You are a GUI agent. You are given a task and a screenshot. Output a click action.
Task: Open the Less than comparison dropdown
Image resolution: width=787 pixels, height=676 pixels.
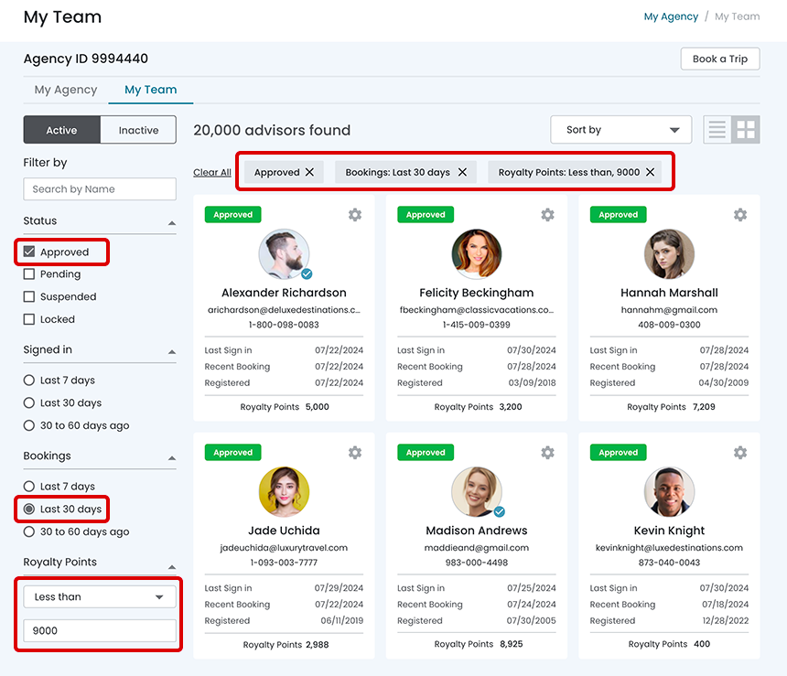pyautogui.click(x=99, y=597)
